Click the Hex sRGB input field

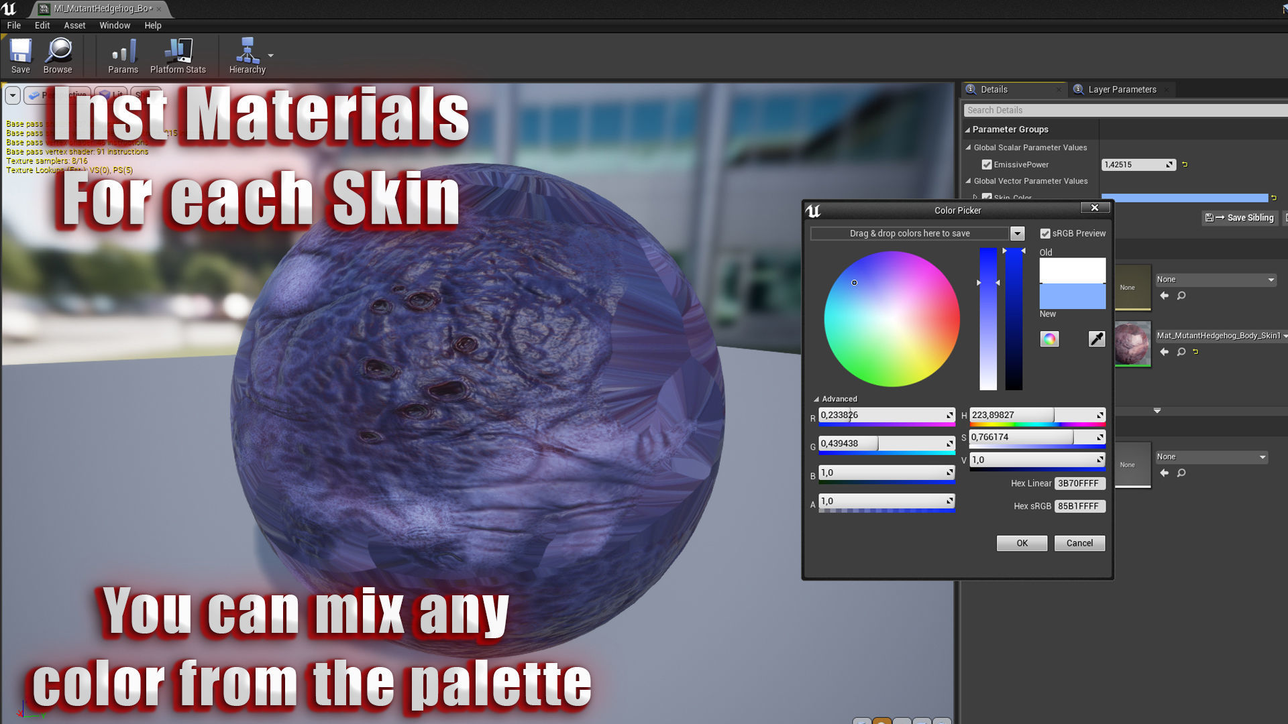[1079, 506]
